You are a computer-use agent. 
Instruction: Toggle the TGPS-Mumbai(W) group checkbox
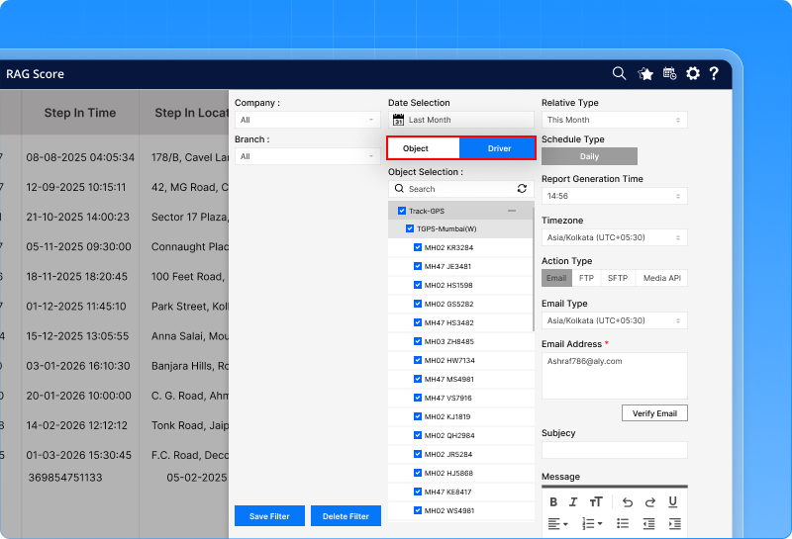pos(410,228)
